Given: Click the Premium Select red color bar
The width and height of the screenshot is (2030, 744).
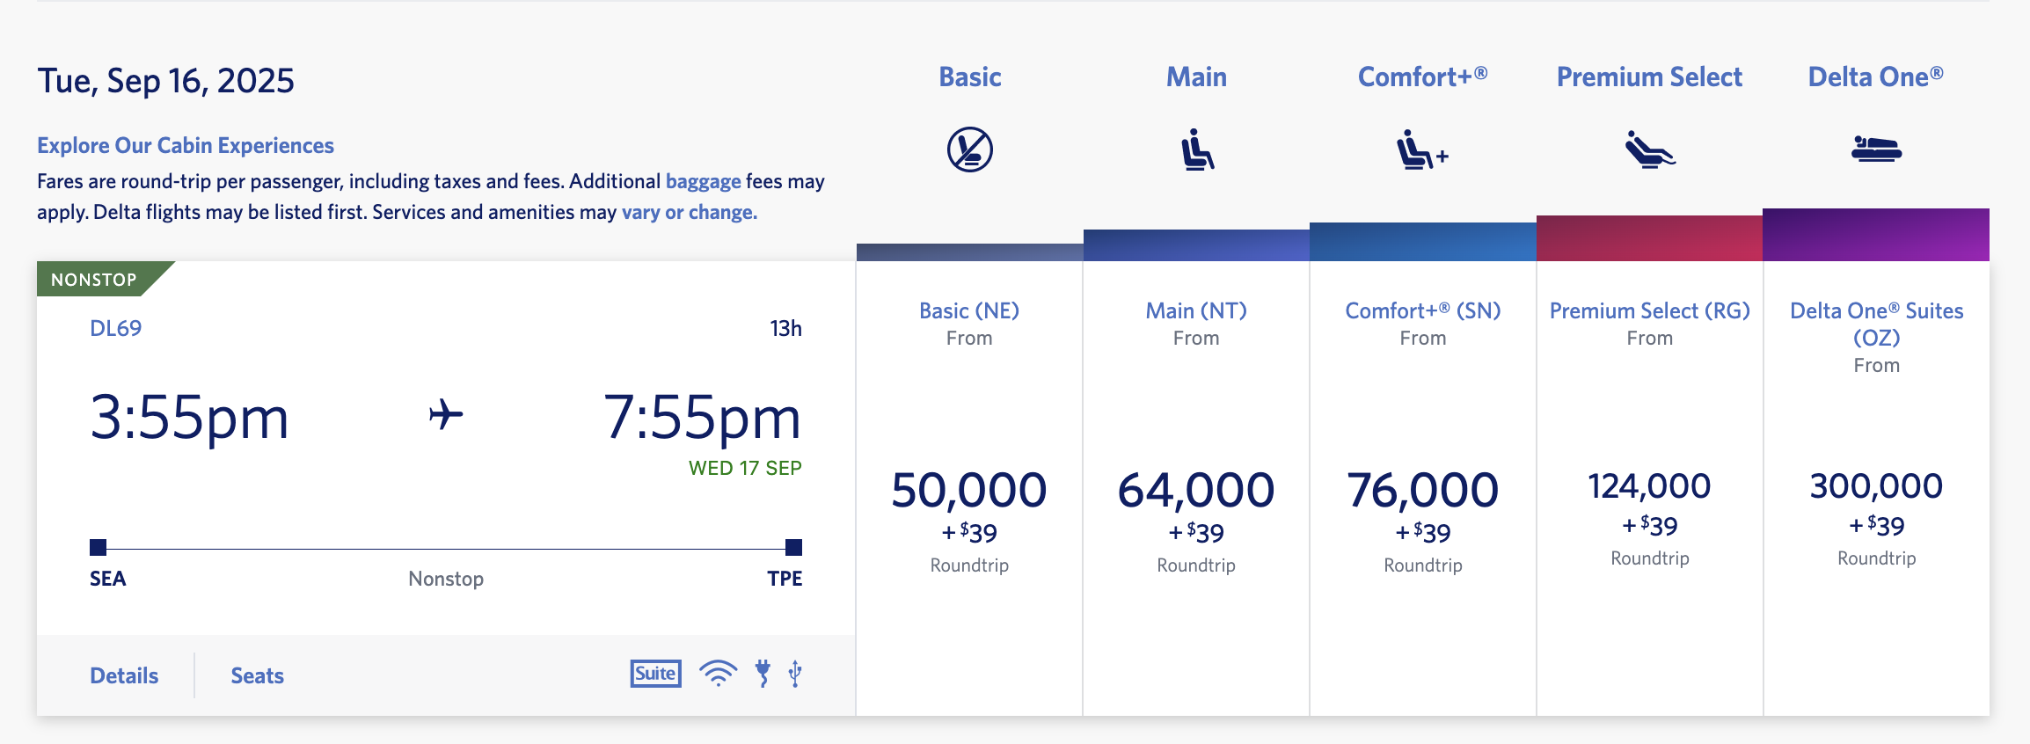Looking at the screenshot, I should pos(1649,238).
